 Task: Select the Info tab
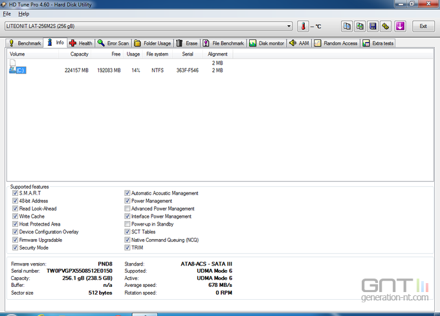pyautogui.click(x=56, y=43)
